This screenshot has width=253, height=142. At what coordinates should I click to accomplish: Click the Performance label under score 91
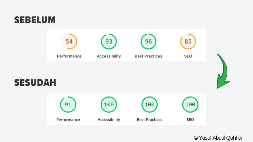tap(68, 119)
